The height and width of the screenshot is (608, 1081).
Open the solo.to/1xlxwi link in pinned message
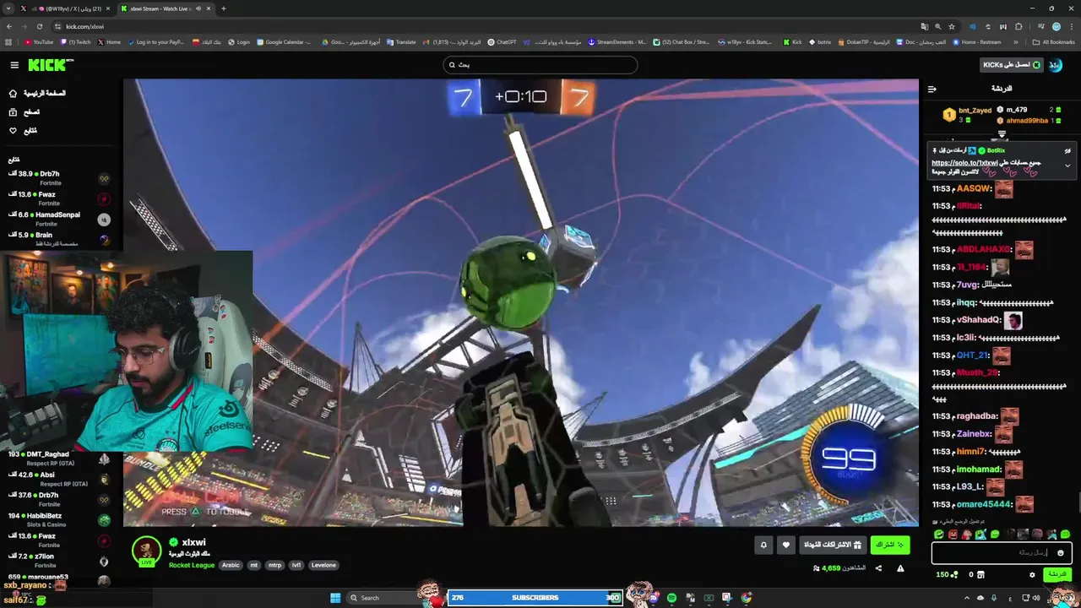tap(964, 162)
